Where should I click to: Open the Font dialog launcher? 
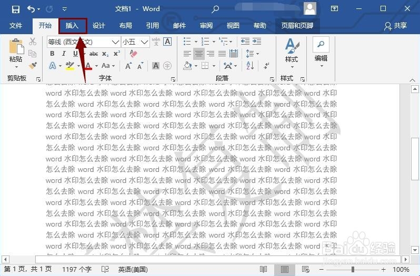tap(173, 79)
